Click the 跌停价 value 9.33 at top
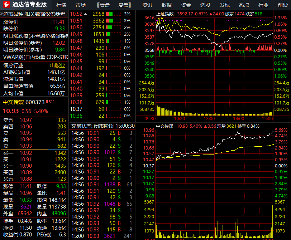The width and height of the screenshot is (291, 240). [60, 29]
